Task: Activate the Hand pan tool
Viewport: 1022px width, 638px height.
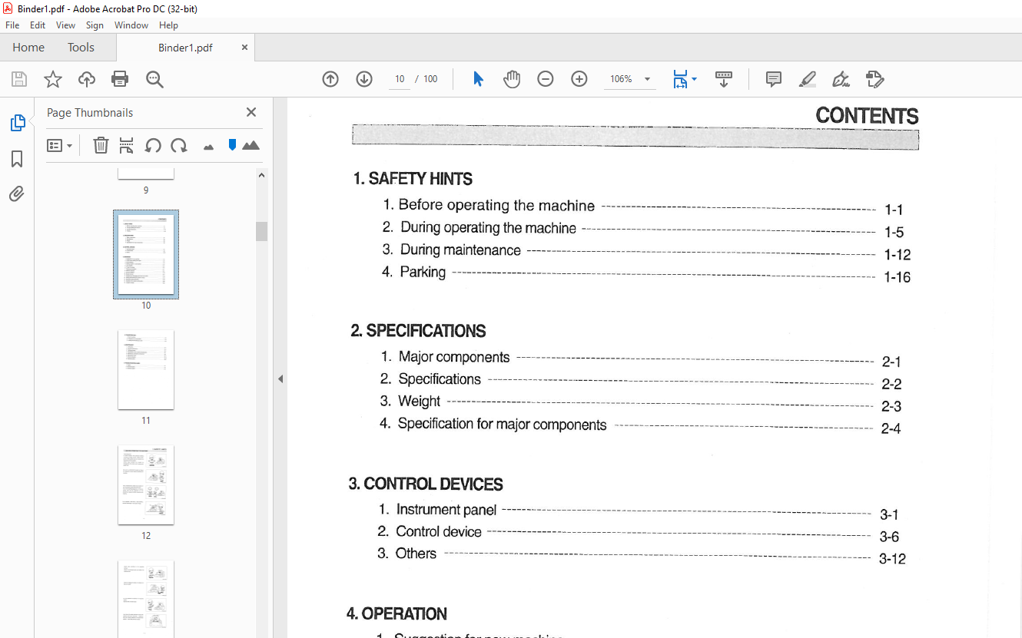Action: [512, 79]
